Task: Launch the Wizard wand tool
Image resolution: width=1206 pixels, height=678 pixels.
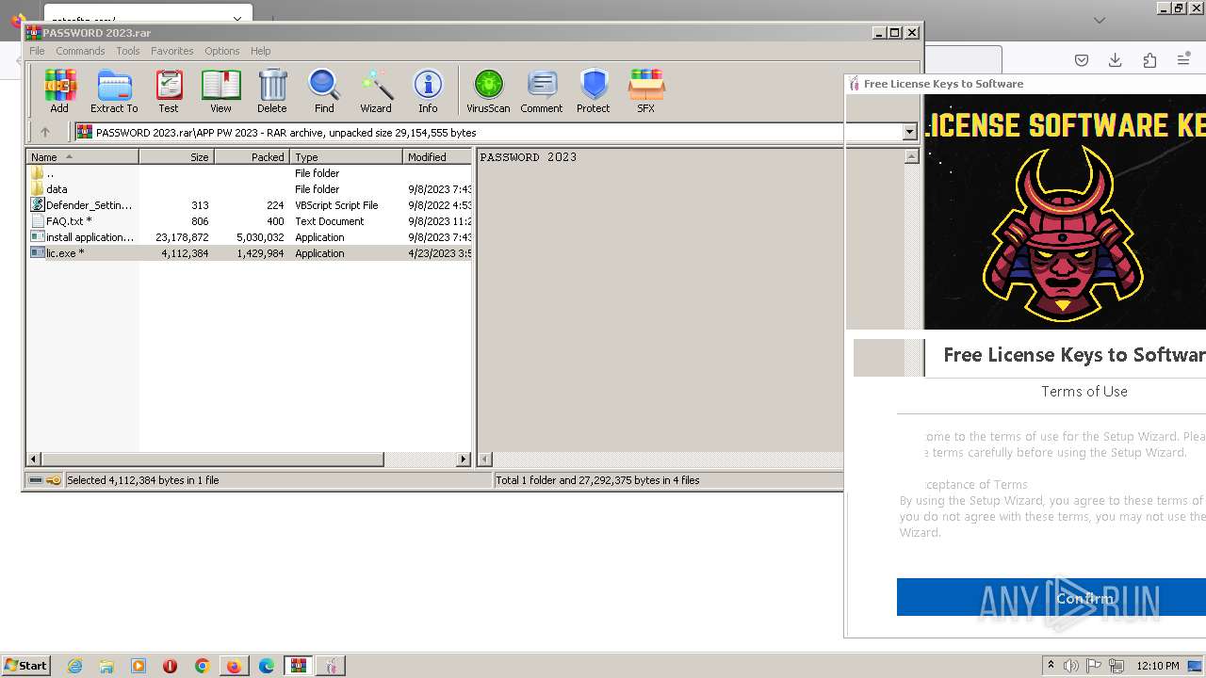Action: coord(376,91)
